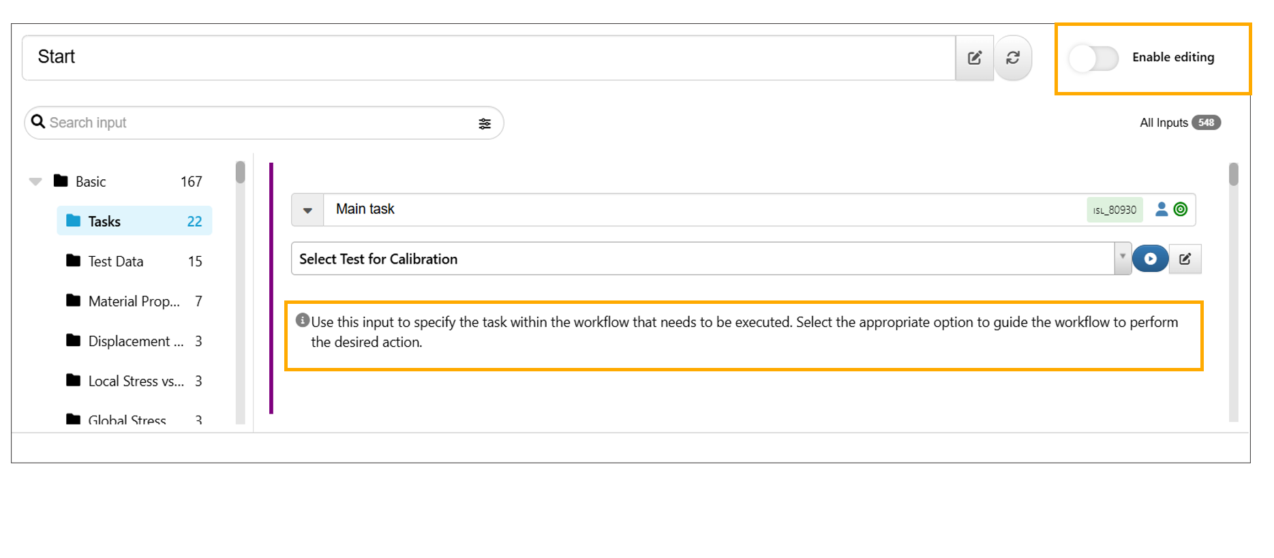Open search filter settings icon
This screenshot has height=558, width=1274.
pos(484,123)
